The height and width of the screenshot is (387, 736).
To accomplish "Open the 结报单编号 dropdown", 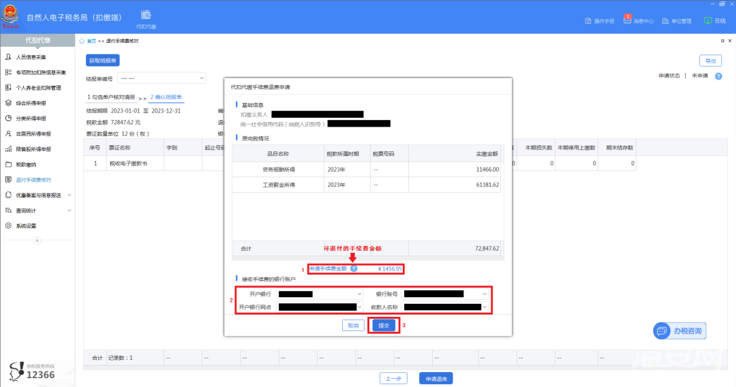I will point(162,78).
